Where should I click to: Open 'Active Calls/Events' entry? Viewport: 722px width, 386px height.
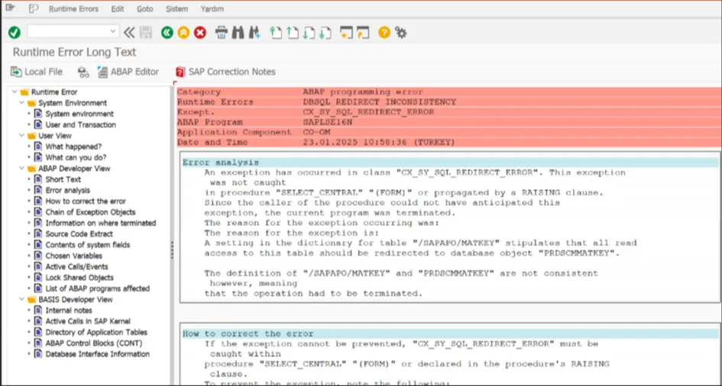pyautogui.click(x=77, y=267)
